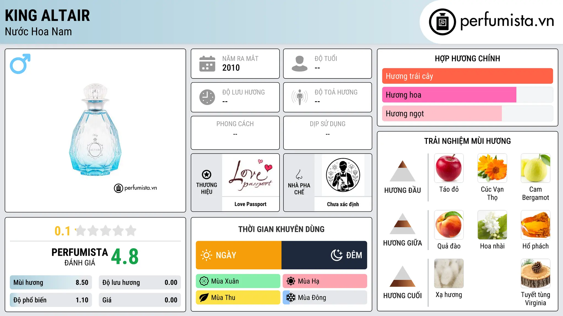Click the Trải Nghiệm Mùi Hương heading
563x316 pixels.
point(467,141)
